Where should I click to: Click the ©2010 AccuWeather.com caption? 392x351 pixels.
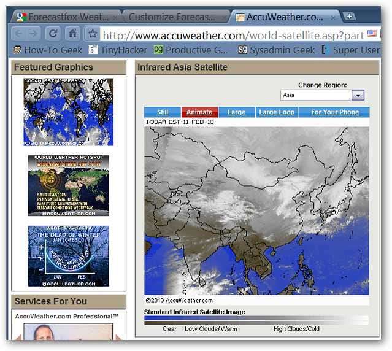179,301
